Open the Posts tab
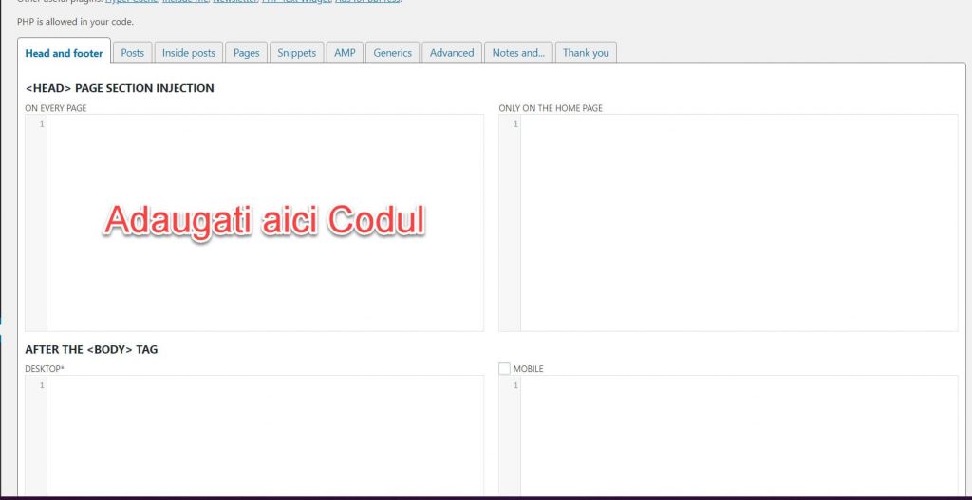972x500 pixels. coord(133,53)
